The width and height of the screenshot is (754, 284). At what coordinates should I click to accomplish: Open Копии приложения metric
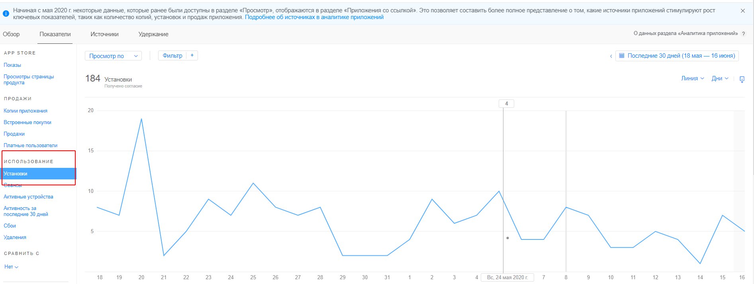25,111
